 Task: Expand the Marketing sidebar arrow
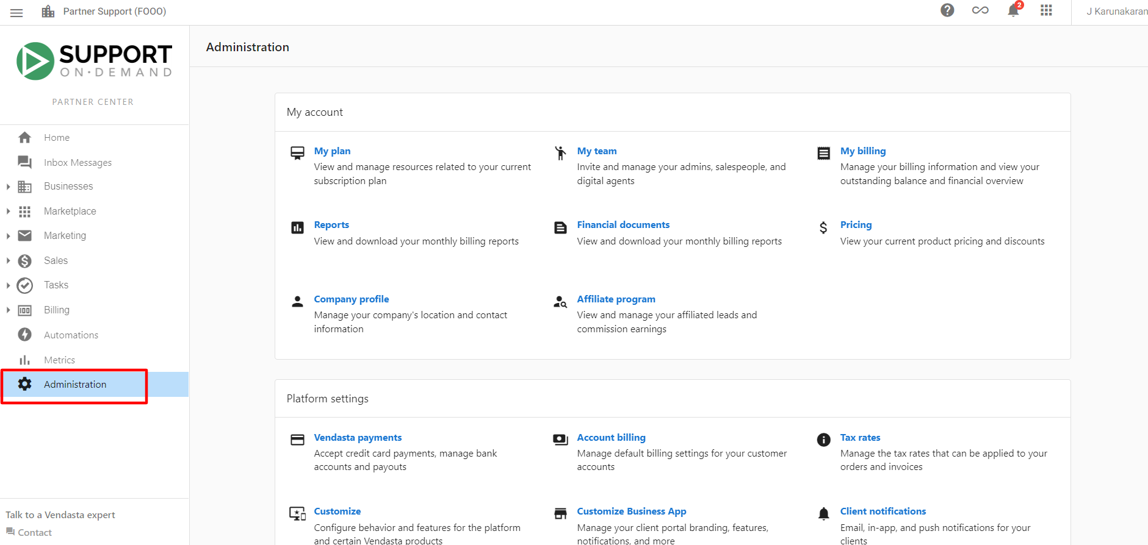coord(8,236)
